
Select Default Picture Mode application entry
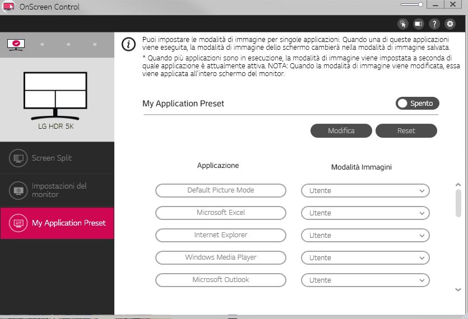tap(221, 190)
